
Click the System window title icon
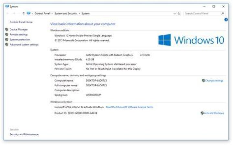[7, 6]
